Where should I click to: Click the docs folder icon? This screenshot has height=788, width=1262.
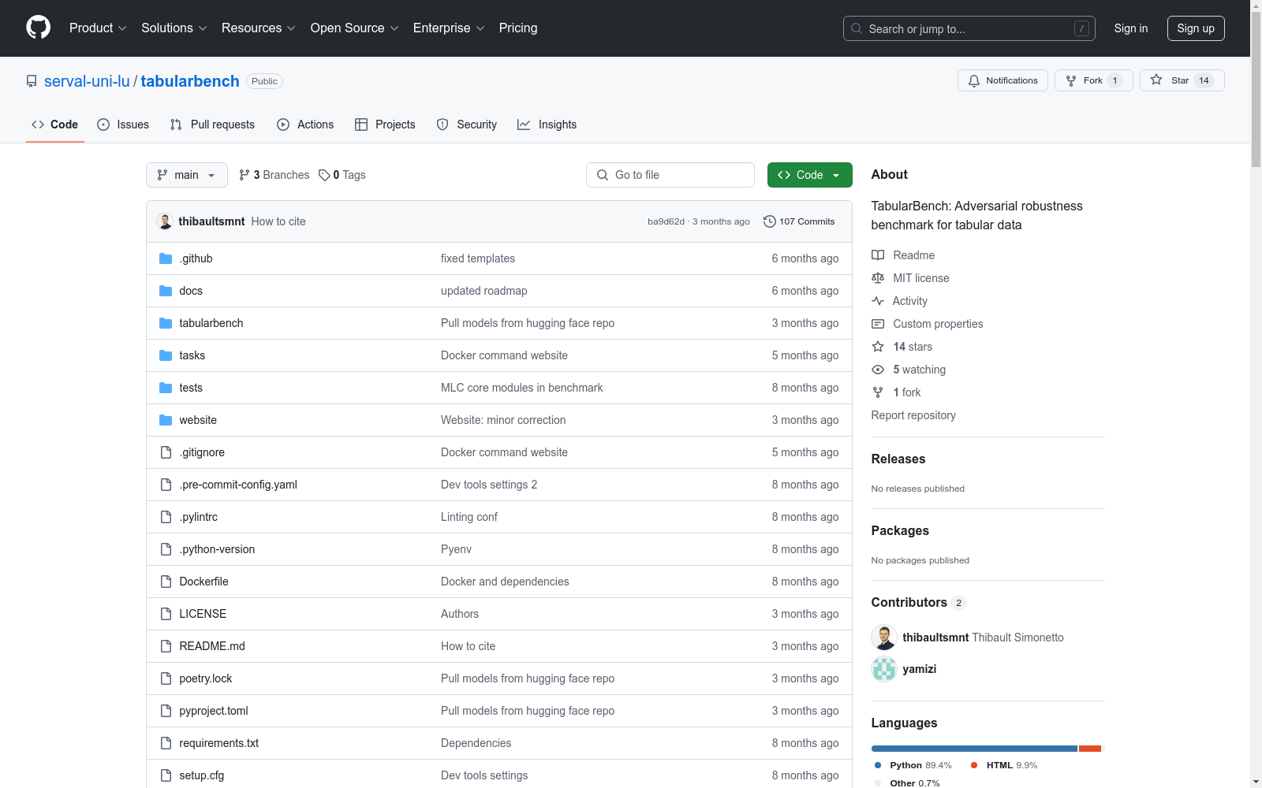(166, 291)
